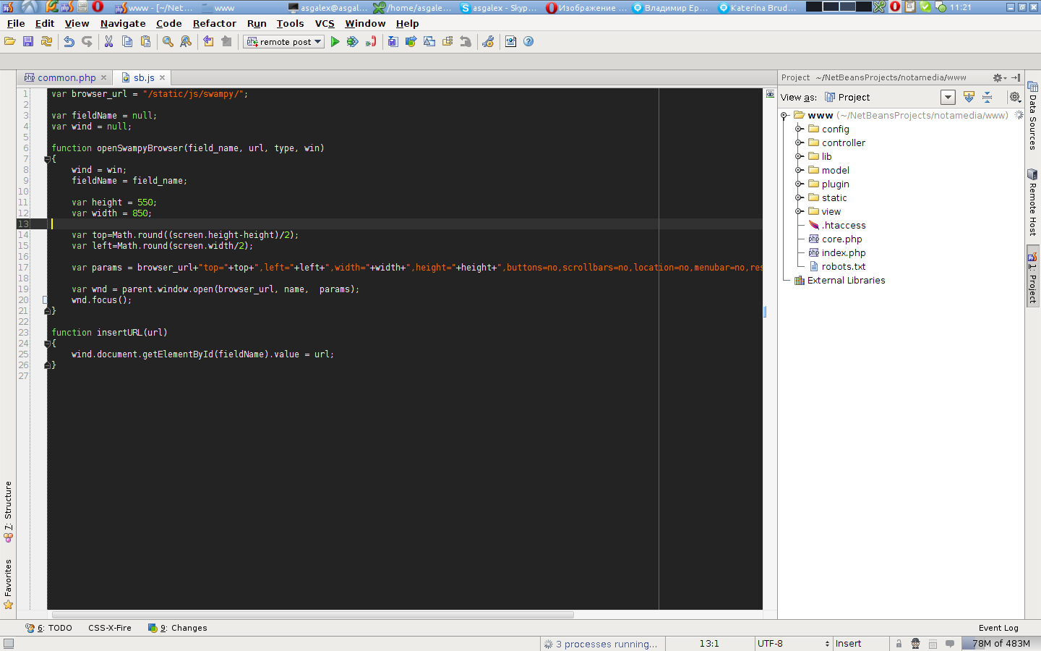Viewport: 1041px width, 651px height.
Task: Open the CSS-X-Fire tool window button
Action: pos(110,628)
